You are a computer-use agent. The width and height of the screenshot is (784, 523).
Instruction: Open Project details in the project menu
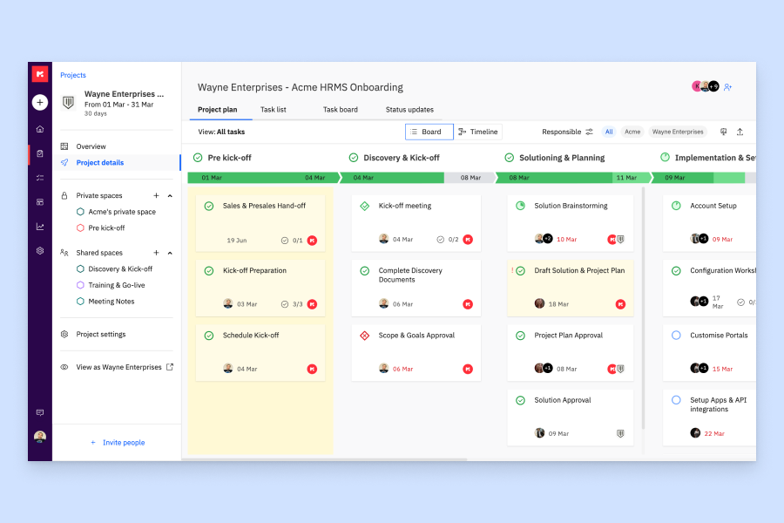(x=117, y=163)
